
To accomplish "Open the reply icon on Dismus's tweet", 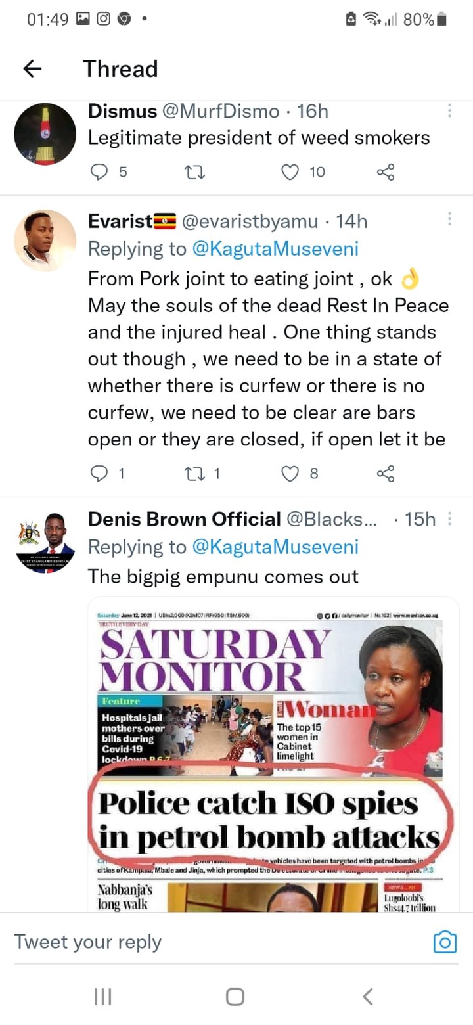I will click(x=98, y=172).
